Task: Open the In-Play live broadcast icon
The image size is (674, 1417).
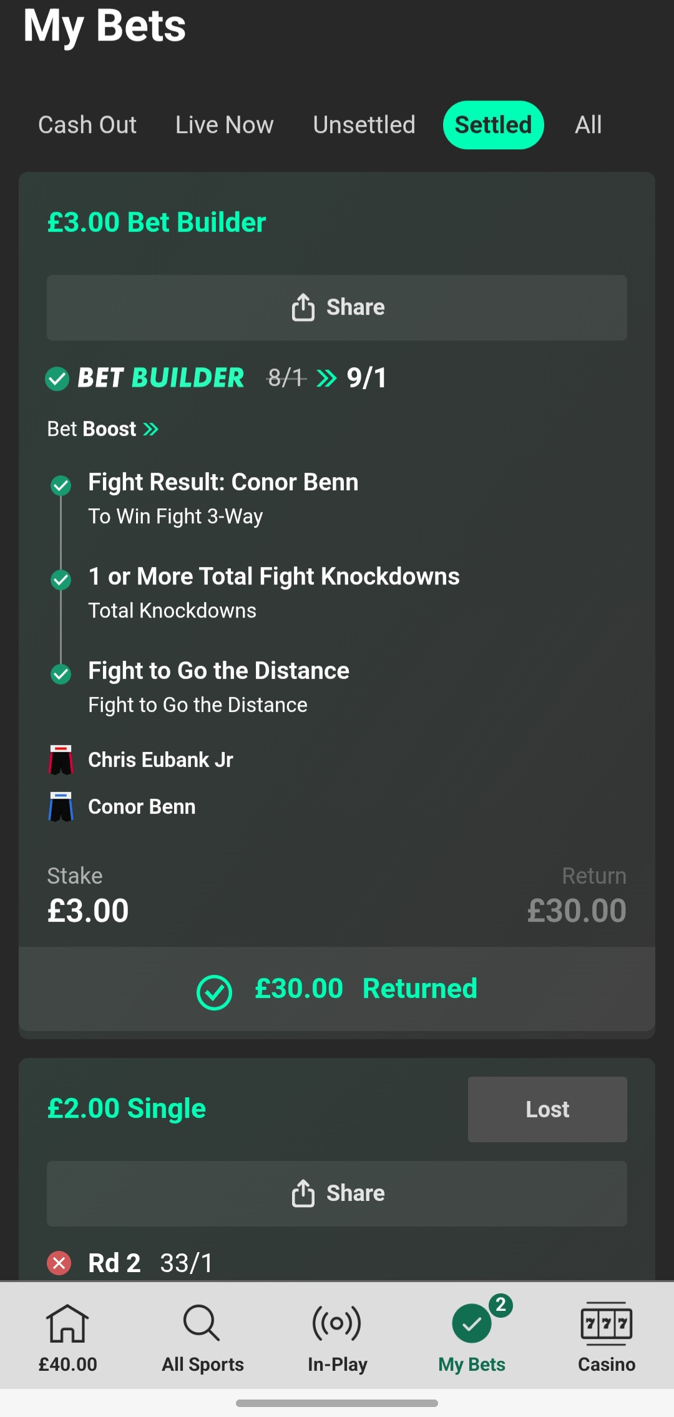Action: pos(337,1323)
